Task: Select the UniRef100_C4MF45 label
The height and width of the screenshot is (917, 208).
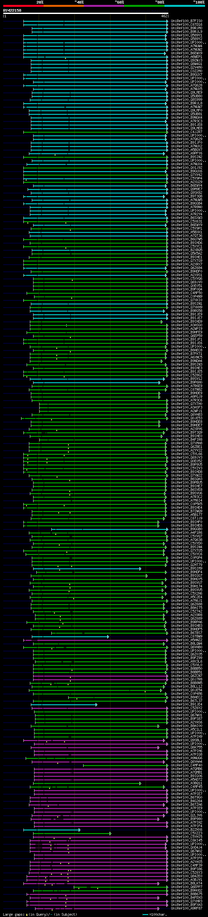Action: [x=187, y=787]
